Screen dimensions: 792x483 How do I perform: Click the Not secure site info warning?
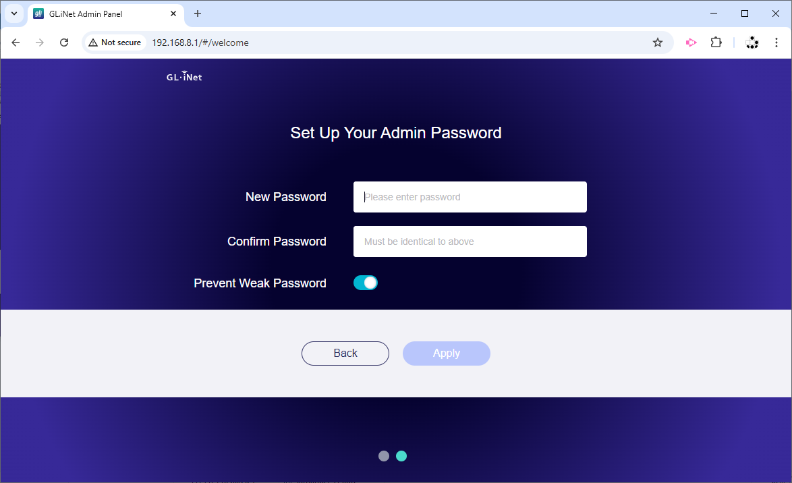[x=115, y=42]
